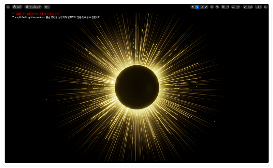Toggle grid snapping icon

click(x=223, y=7)
